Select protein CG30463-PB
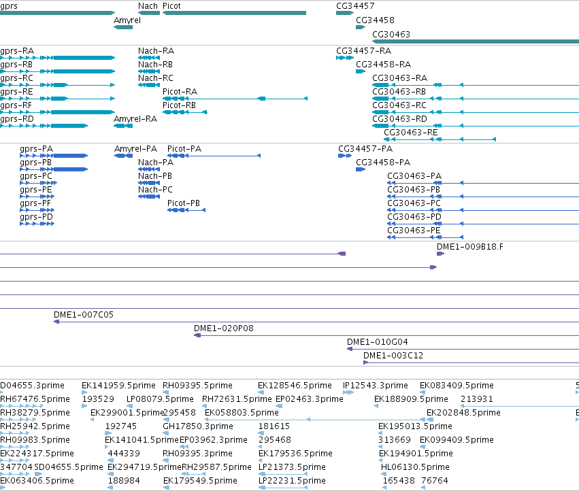Screen dimensions: 579x491 tap(483, 197)
